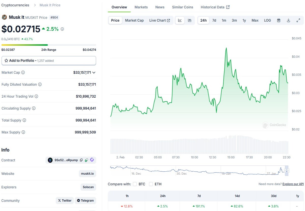The image size is (305, 211).
Task: Open the muskit.io website link
Action: pos(87,174)
